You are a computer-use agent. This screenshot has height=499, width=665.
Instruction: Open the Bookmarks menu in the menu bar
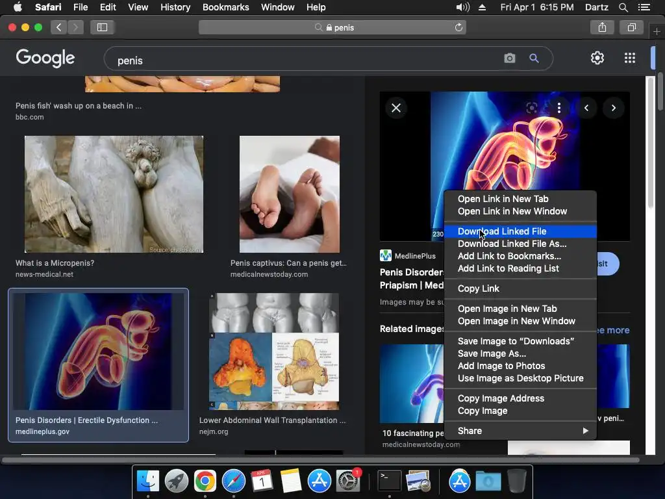point(225,7)
